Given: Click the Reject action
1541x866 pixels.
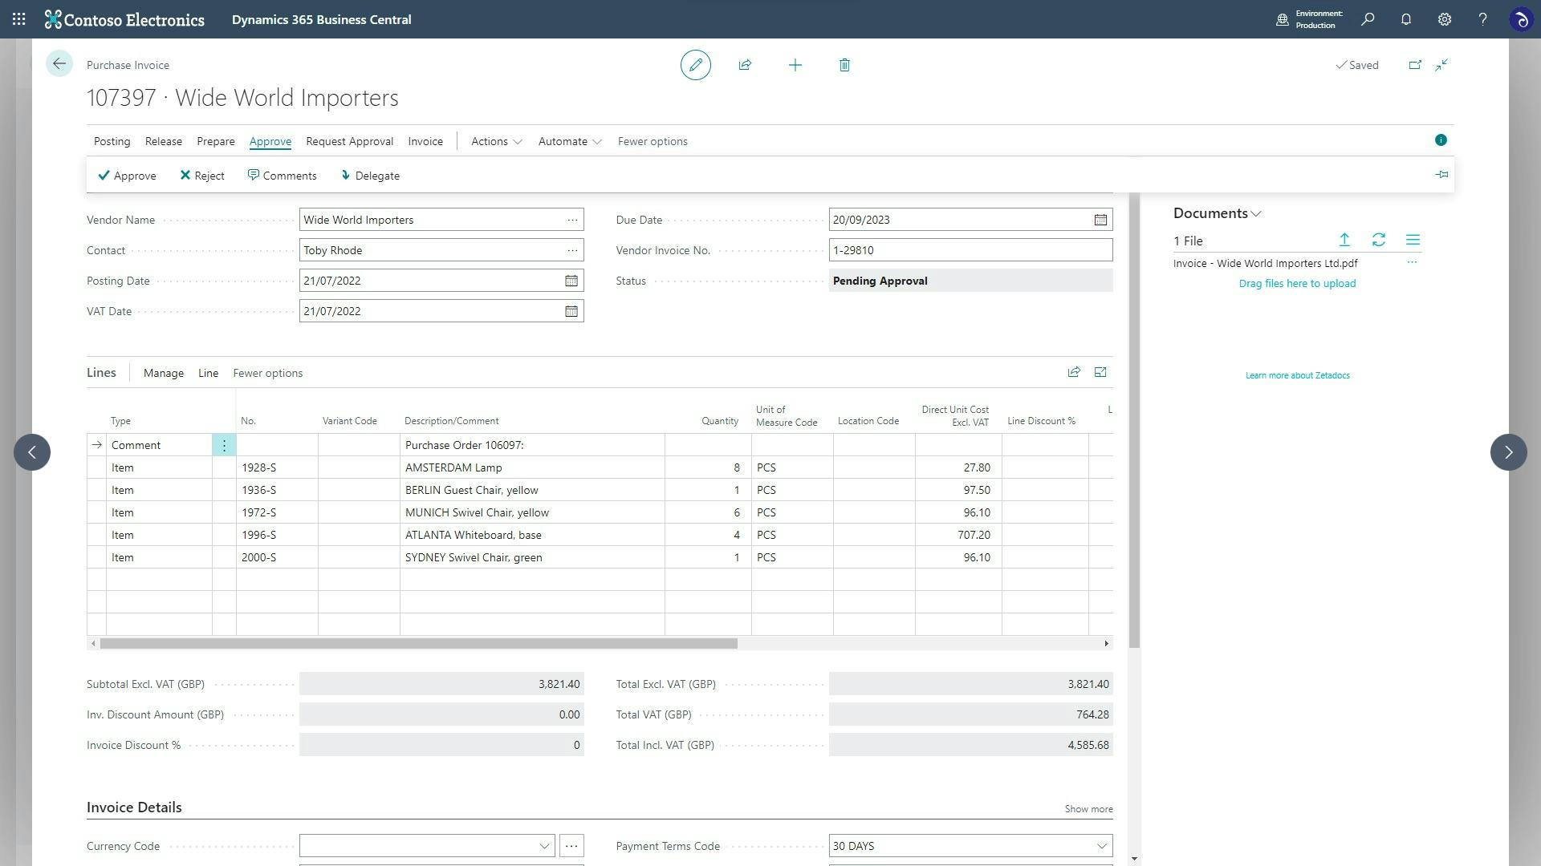Looking at the screenshot, I should coord(201,176).
